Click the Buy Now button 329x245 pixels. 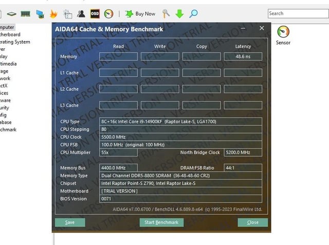pyautogui.click(x=140, y=14)
